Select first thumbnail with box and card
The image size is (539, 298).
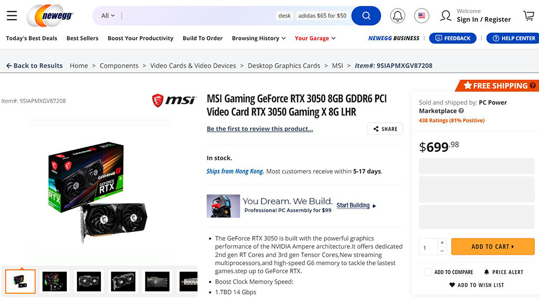[21, 282]
